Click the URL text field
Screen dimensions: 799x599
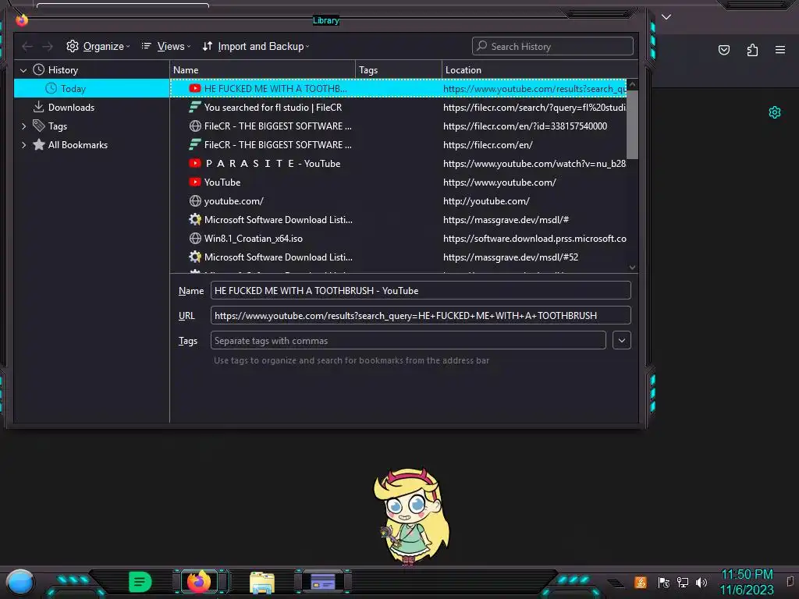click(x=421, y=315)
